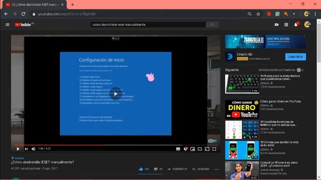Like the video with thumbs up
The width and height of the screenshot is (321, 180).
144,169
